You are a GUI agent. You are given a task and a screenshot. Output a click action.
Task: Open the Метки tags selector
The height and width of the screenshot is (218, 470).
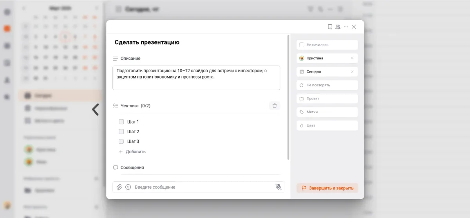coord(327,112)
